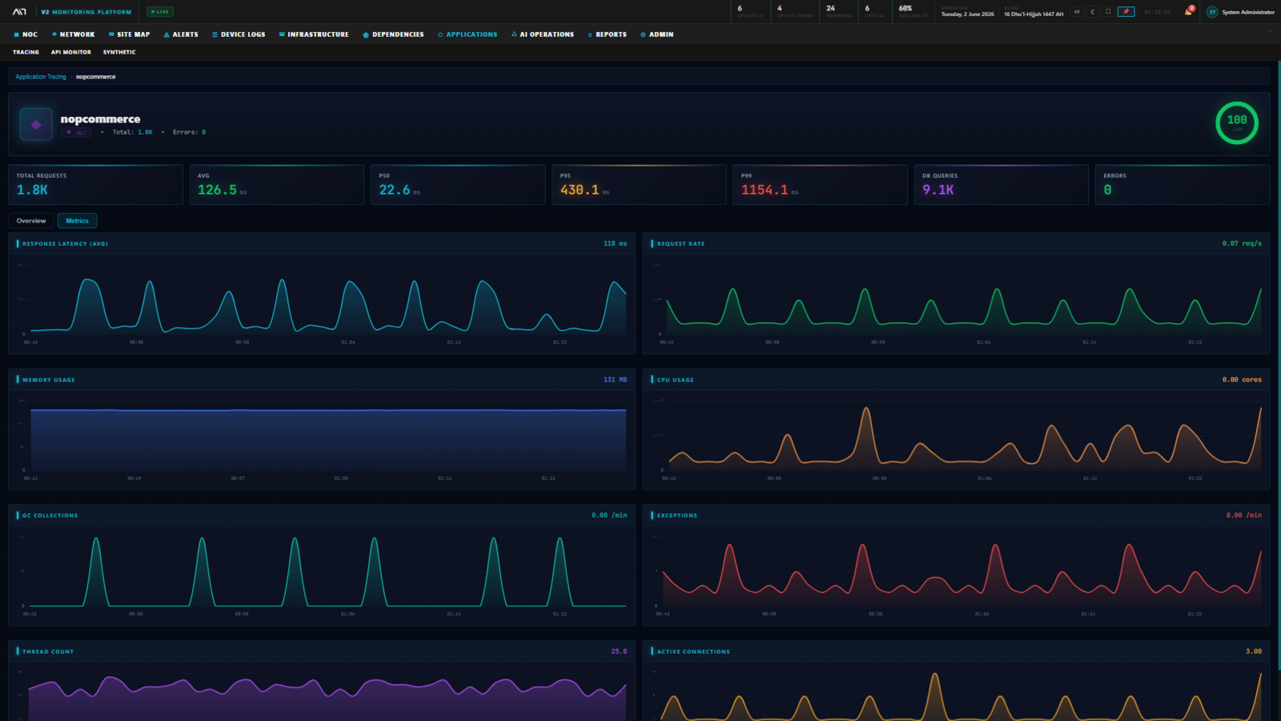Viewport: 1281px width, 721px height.
Task: Open the SY user avatar menu
Action: click(1212, 12)
